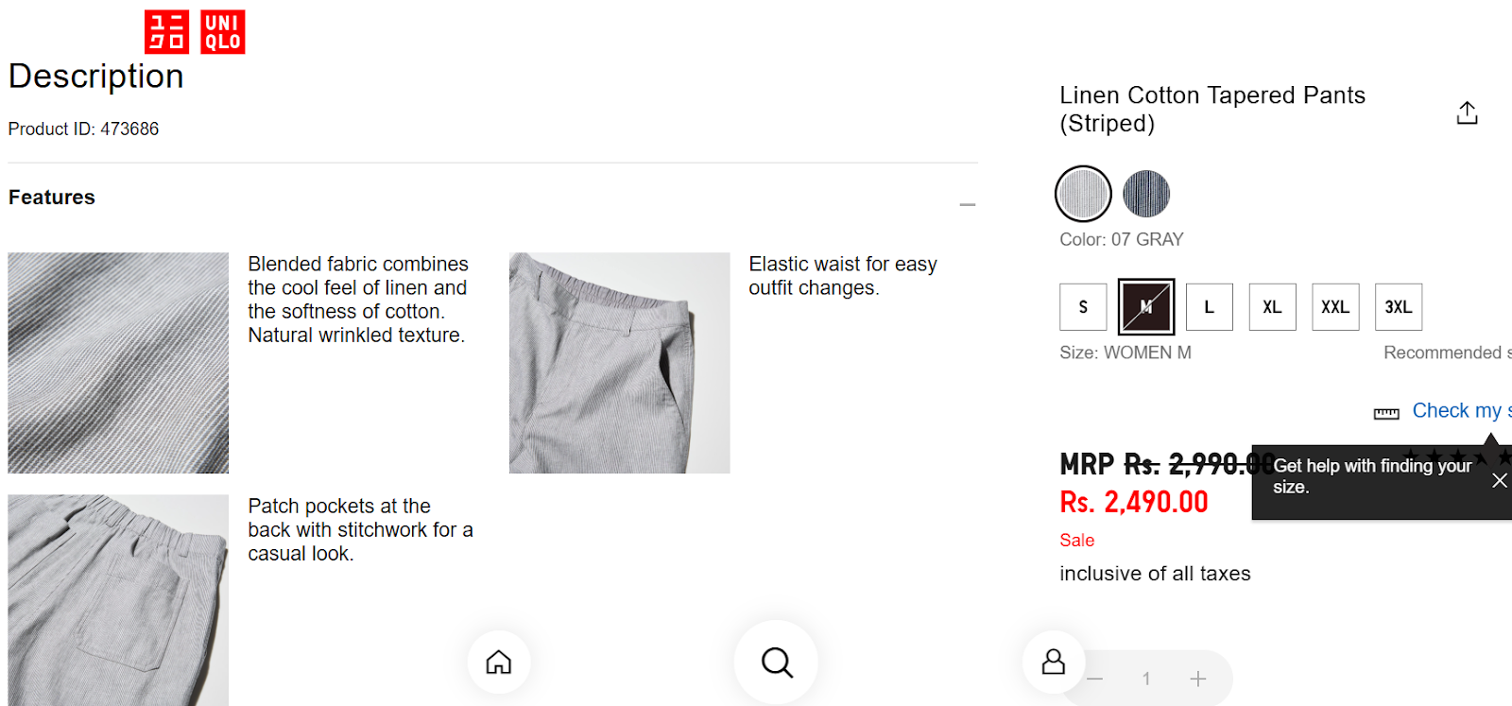The width and height of the screenshot is (1512, 706).
Task: Click the quantity number field
Action: [1145, 678]
